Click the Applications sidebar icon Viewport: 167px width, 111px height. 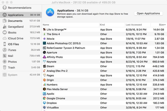[x=5, y=15]
